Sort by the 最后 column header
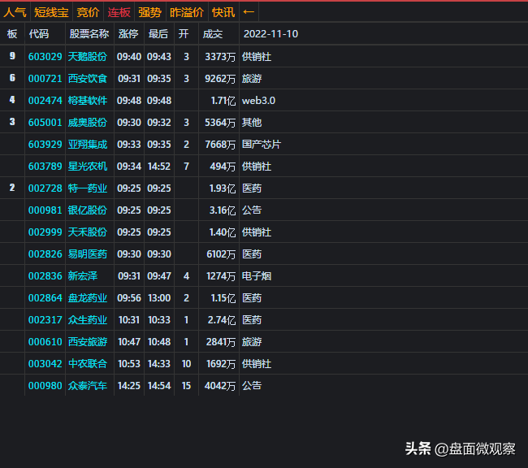This screenshot has height=468, width=528. click(x=158, y=33)
